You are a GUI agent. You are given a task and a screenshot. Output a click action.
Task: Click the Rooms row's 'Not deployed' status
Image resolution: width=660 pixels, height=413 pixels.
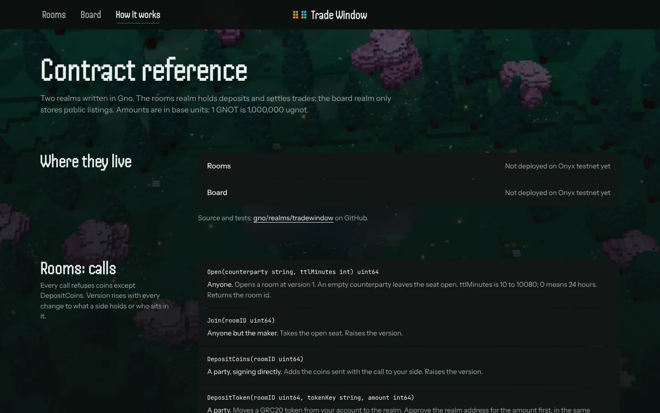point(558,166)
